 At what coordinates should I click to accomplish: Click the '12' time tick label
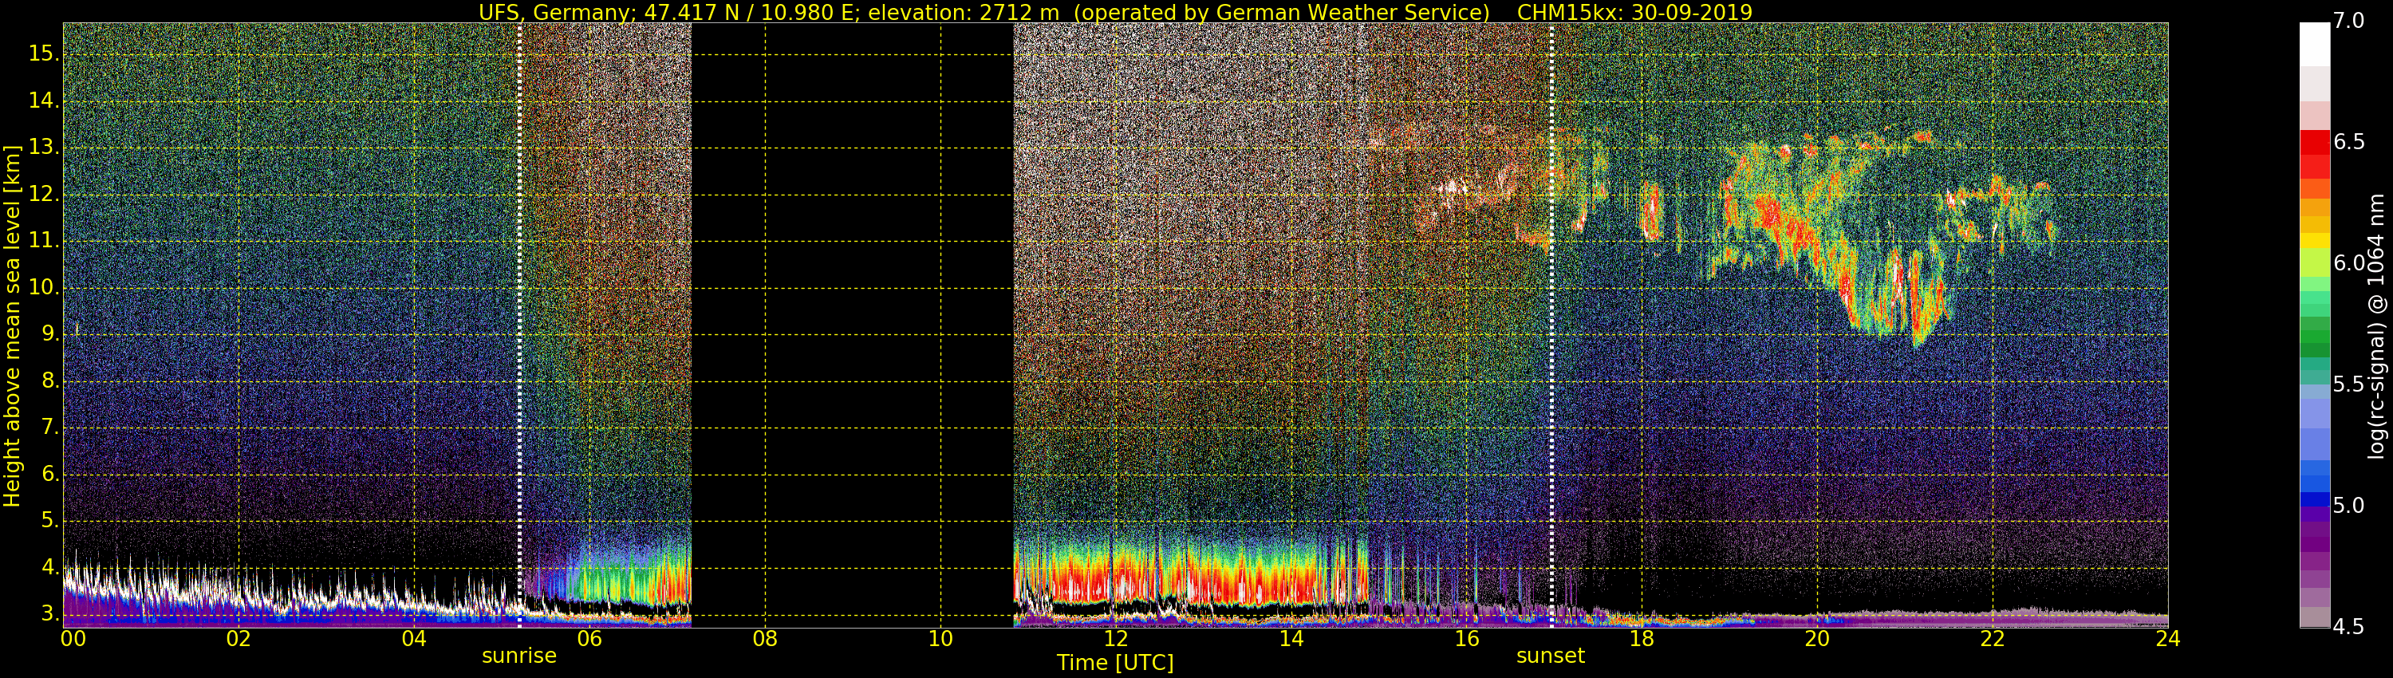pos(1116,639)
